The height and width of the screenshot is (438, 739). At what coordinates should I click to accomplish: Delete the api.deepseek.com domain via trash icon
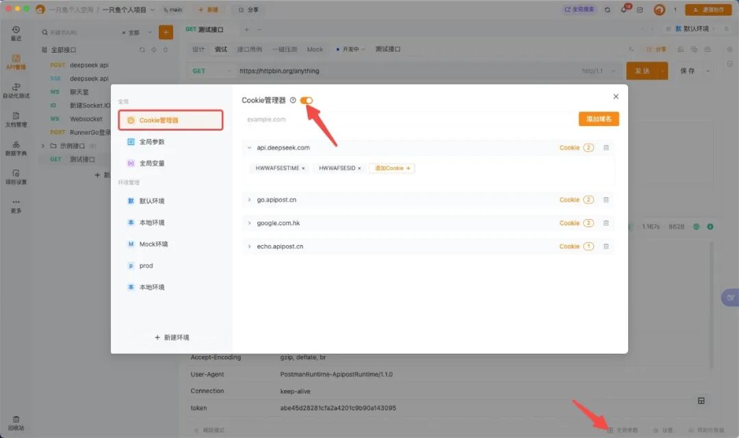tap(606, 148)
